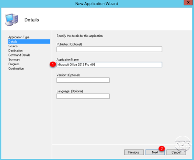Open the Application Type step

pyautogui.click(x=19, y=37)
